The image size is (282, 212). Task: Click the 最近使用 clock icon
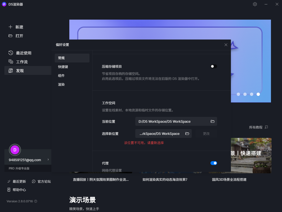[x=11, y=53]
